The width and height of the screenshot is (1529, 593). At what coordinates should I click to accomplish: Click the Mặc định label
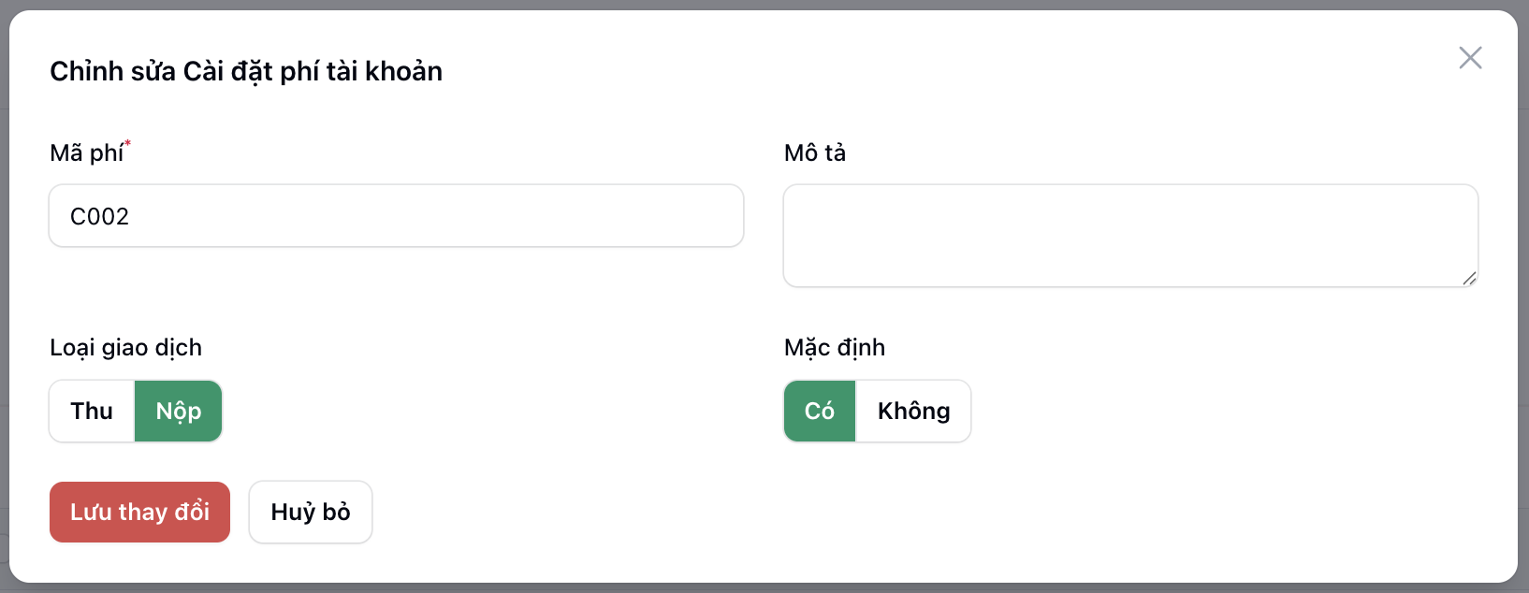click(x=835, y=347)
